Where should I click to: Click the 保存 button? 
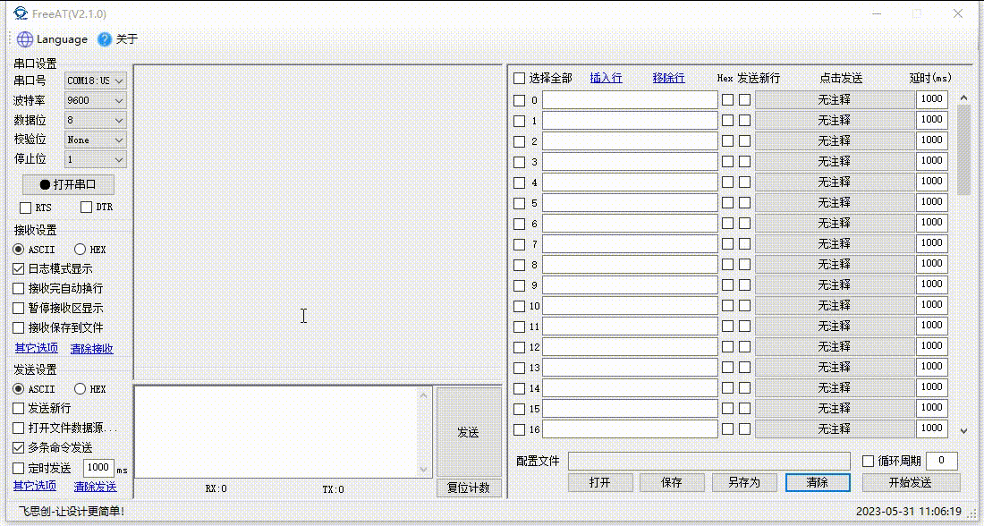(x=672, y=482)
